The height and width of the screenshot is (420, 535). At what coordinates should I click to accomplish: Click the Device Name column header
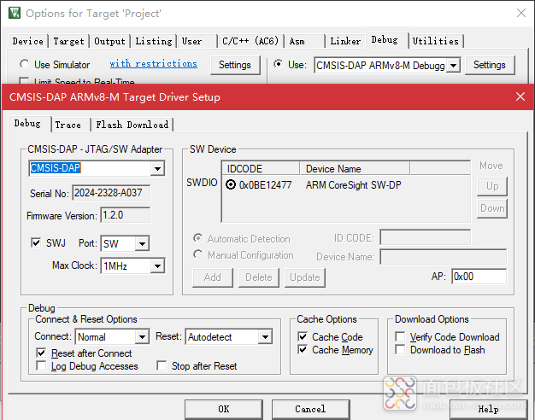(355, 169)
